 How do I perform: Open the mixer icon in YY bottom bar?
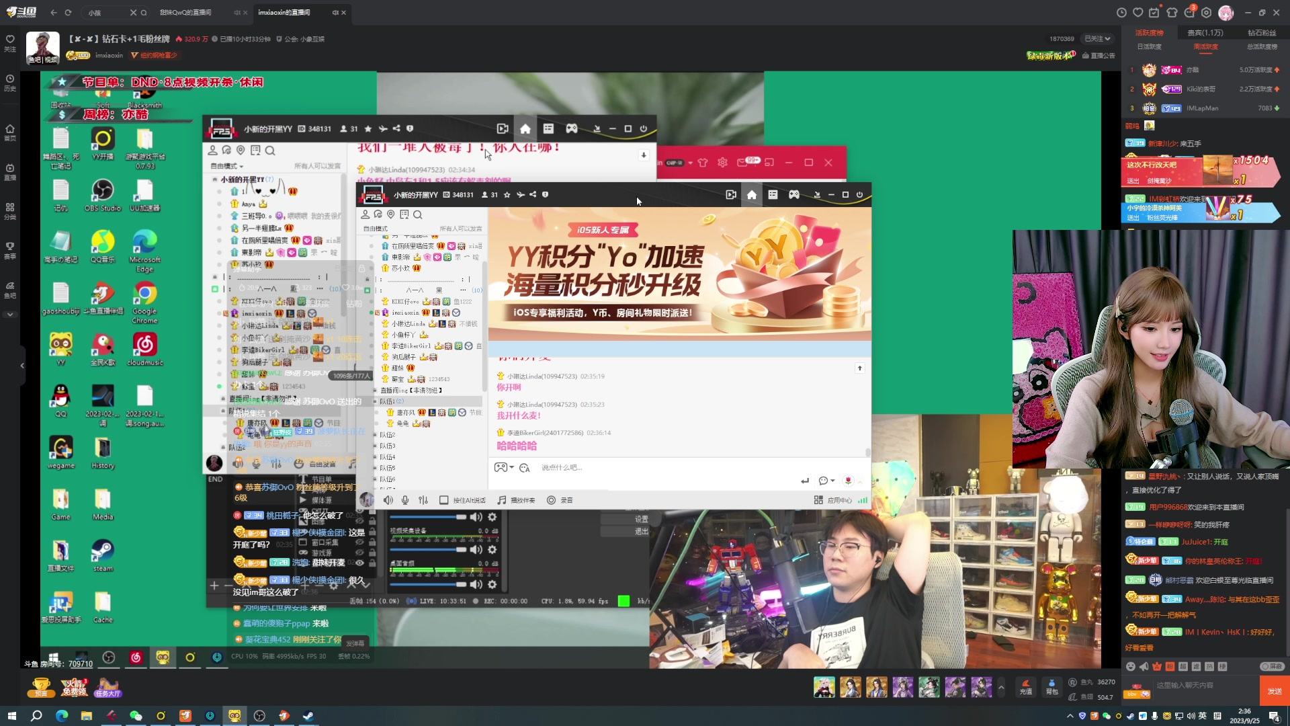[423, 500]
